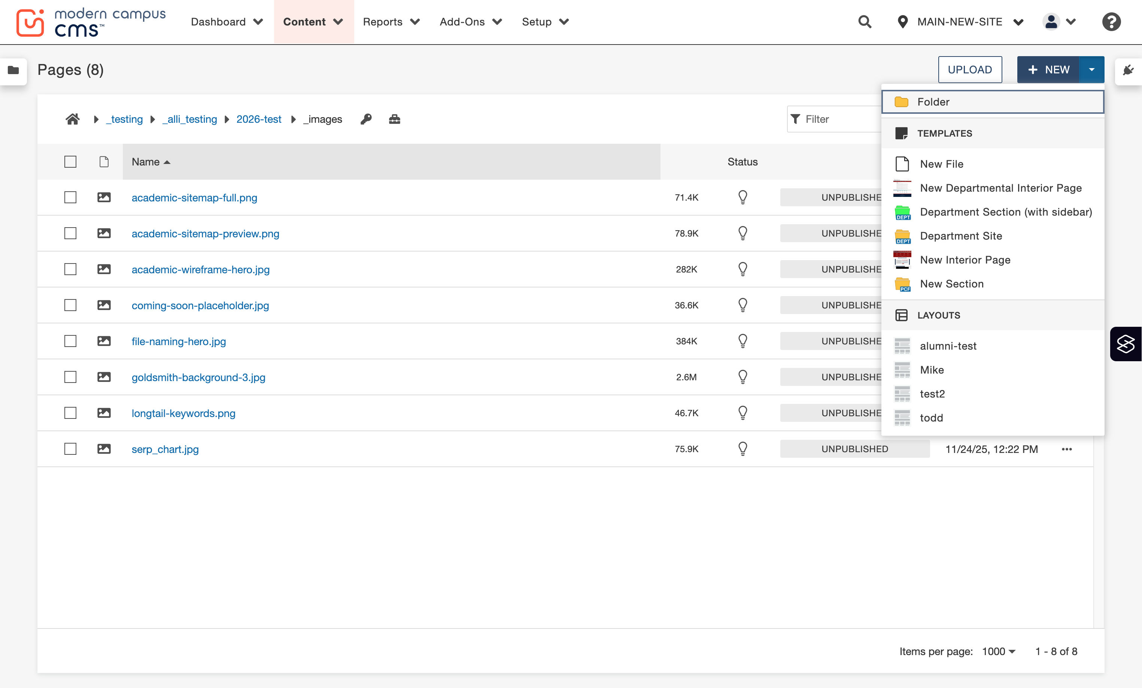
Task: Check the box for longtail-keywords.png
Action: click(70, 413)
